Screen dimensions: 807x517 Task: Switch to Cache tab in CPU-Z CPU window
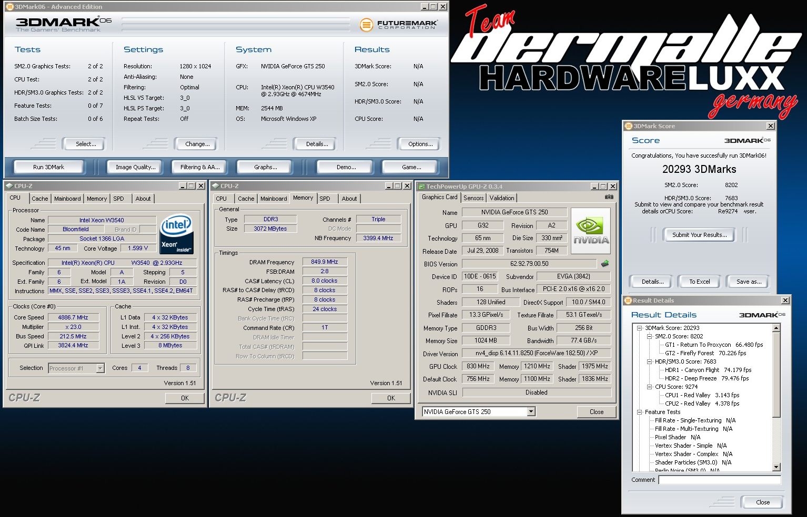[x=39, y=199]
